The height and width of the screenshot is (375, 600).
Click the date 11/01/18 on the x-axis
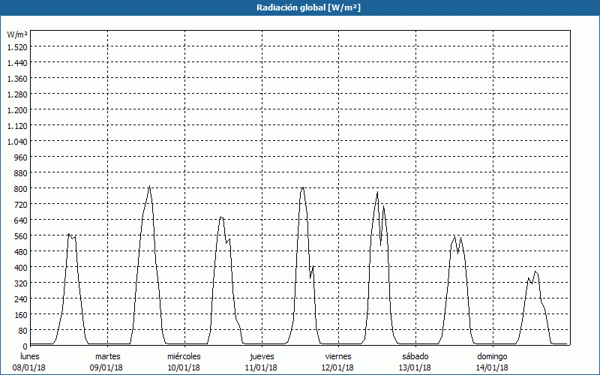262,367
